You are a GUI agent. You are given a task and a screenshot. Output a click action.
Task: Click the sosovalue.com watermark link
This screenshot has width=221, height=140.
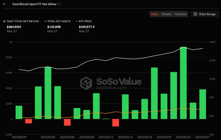[x=111, y=88]
